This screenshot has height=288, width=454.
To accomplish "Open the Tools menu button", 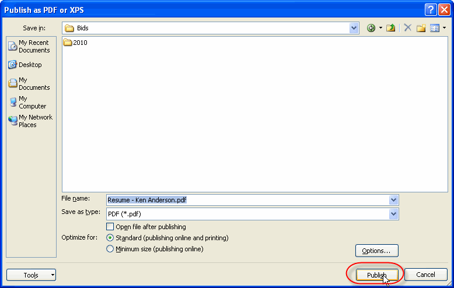I will 31,275.
